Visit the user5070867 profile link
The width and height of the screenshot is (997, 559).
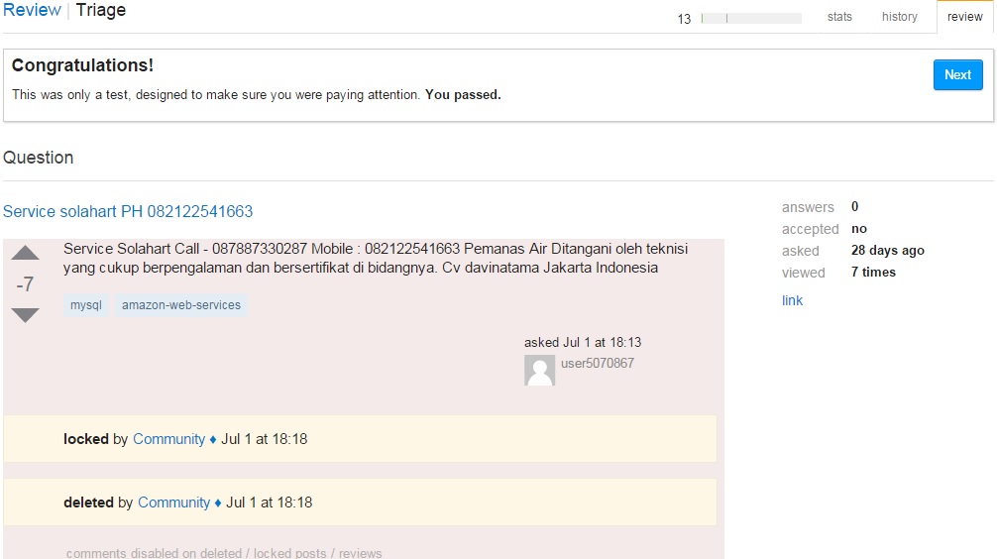click(597, 364)
